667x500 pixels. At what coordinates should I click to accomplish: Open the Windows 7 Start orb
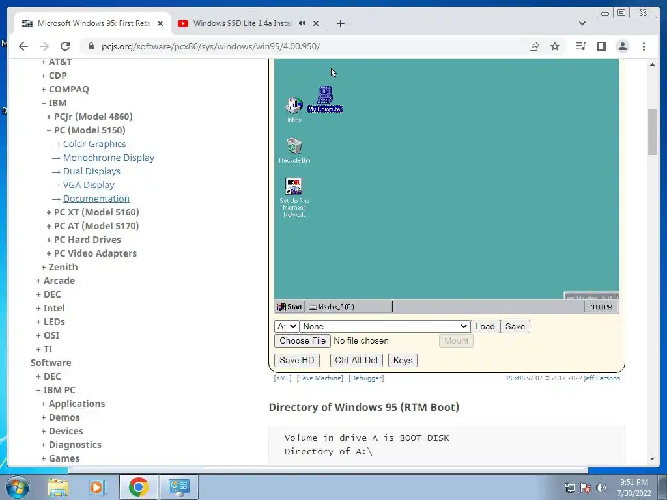point(17,487)
